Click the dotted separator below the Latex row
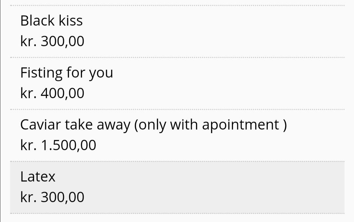The height and width of the screenshot is (222, 354). [x=177, y=213]
